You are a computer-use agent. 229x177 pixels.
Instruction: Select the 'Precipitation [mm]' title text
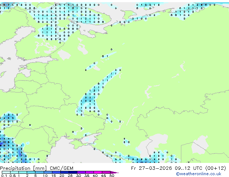point(23,168)
